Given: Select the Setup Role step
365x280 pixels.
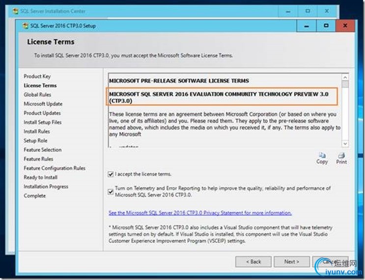Looking at the screenshot, I should pyautogui.click(x=35, y=141).
